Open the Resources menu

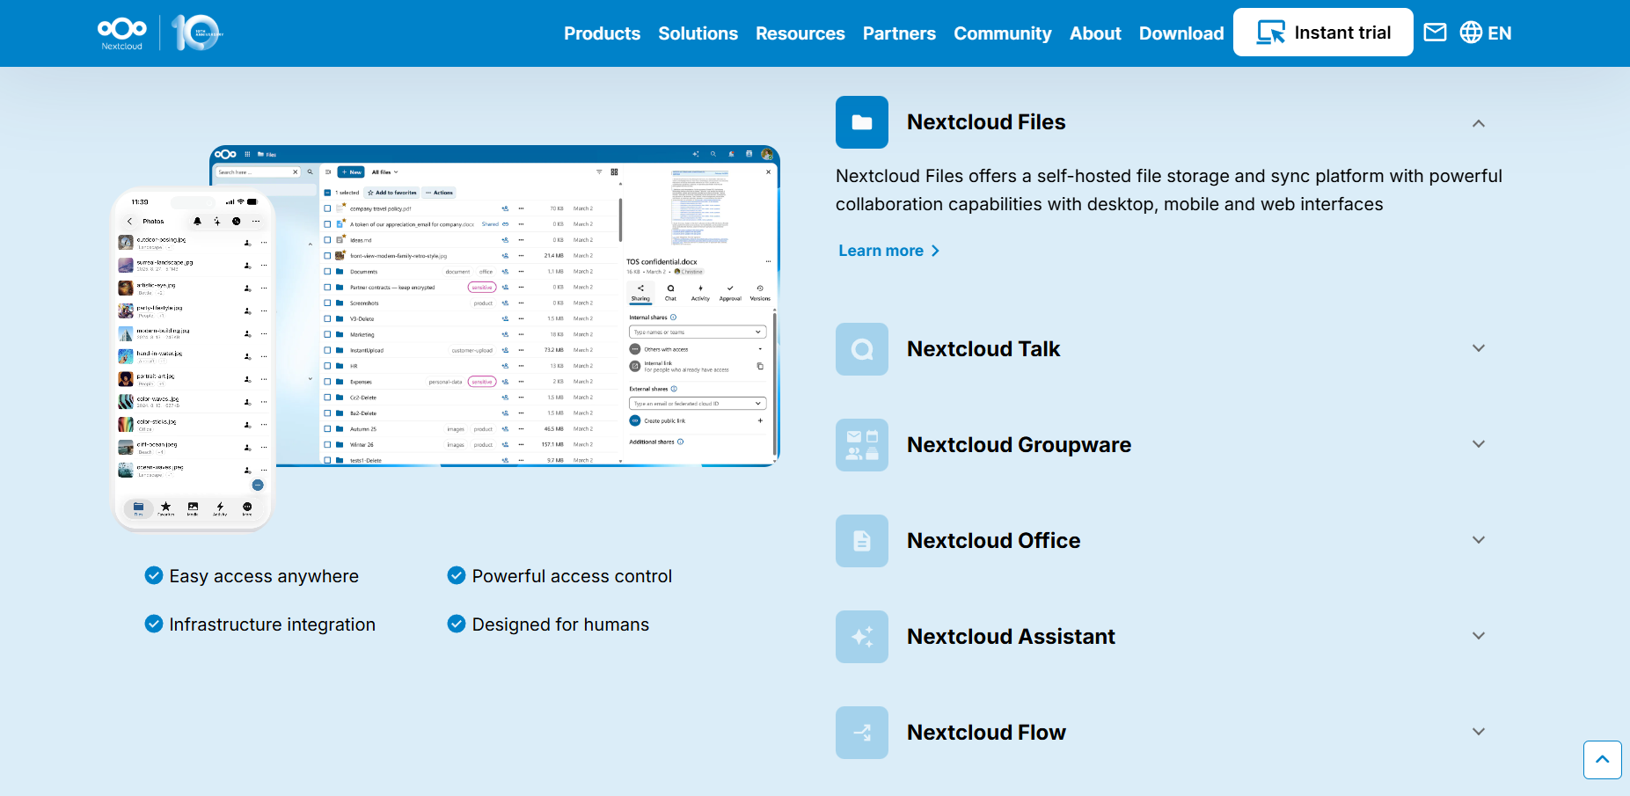coord(800,33)
